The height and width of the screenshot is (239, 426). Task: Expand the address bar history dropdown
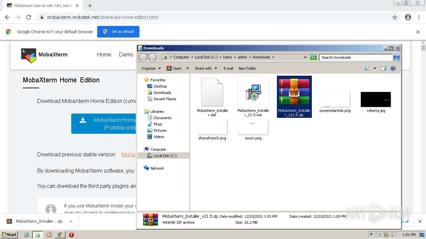[305, 57]
